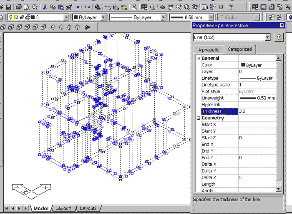This screenshot has height=214, width=292.
Task: Click the Cut scissors icon
Action: pos(45,7)
